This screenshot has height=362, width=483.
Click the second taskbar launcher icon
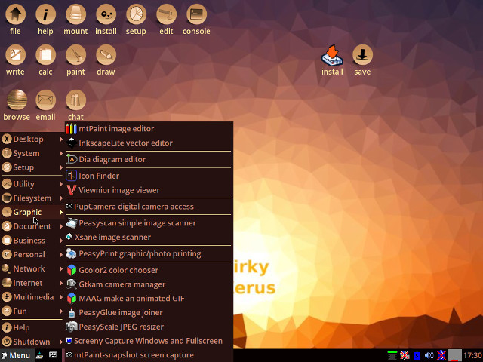53,355
